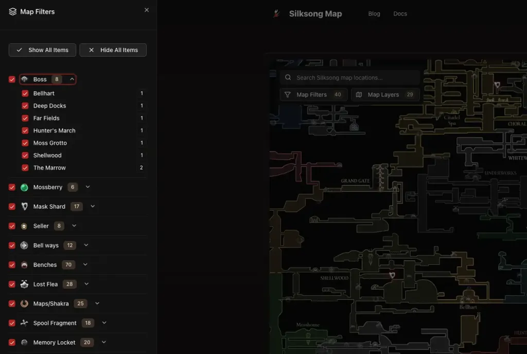Expand the Spool Fragment category
The height and width of the screenshot is (354, 527).
(x=104, y=323)
